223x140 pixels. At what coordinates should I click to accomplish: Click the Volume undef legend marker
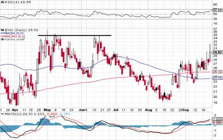(2, 39)
